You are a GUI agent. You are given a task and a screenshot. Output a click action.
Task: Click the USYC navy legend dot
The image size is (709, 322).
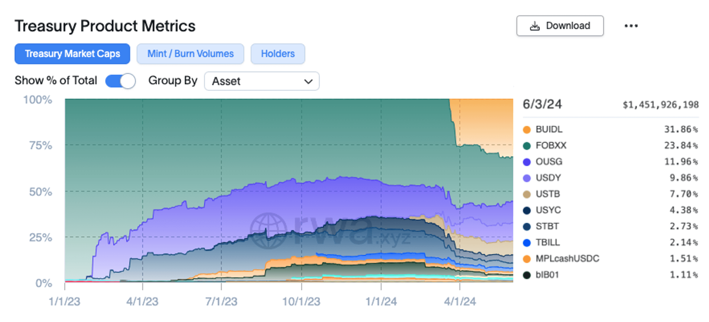coord(526,210)
